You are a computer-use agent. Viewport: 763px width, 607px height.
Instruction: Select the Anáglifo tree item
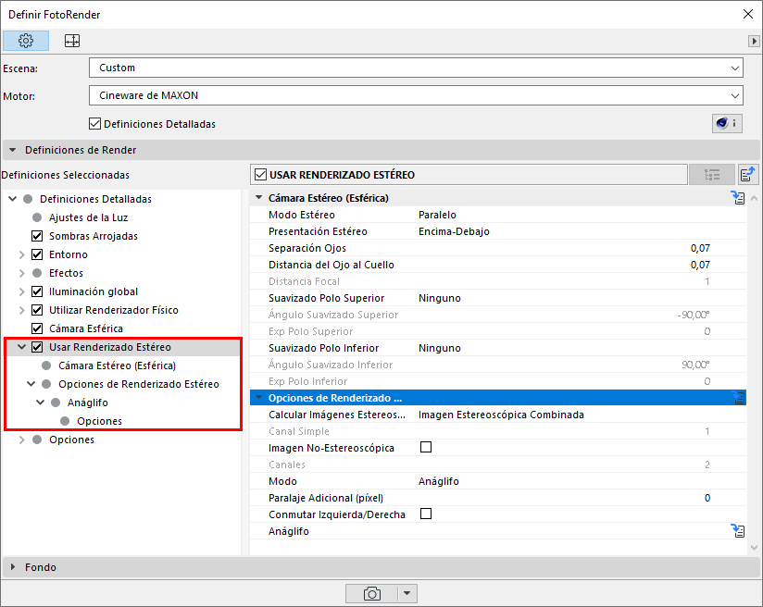88,403
